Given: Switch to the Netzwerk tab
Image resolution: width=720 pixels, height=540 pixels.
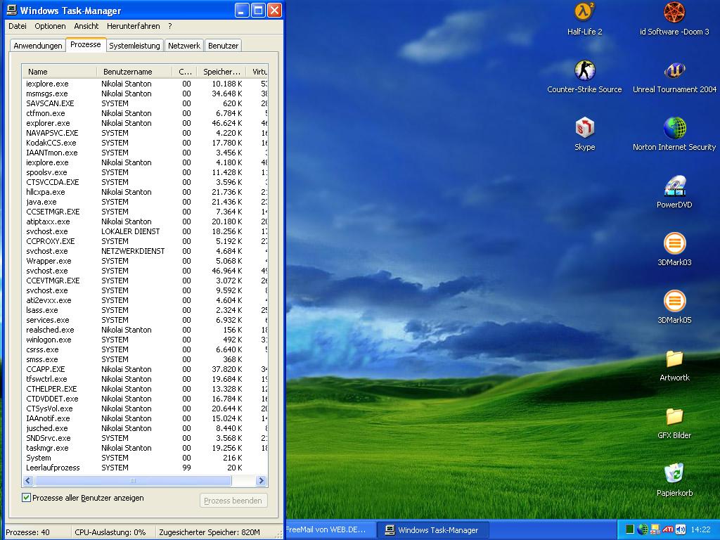Looking at the screenshot, I should pos(184,46).
